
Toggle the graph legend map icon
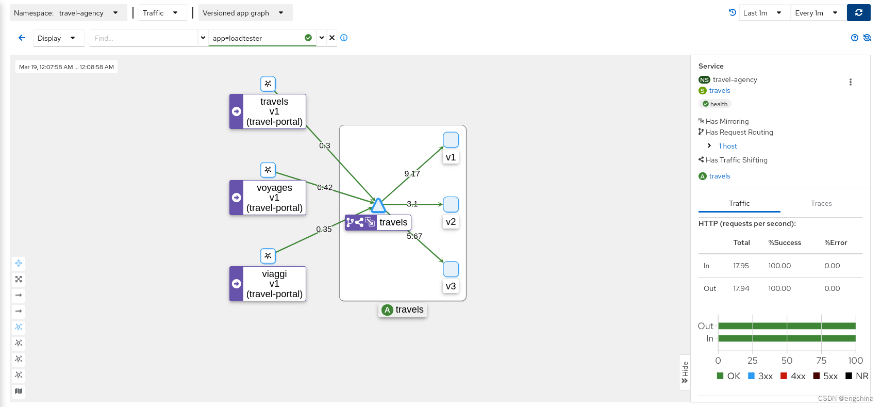(19, 391)
